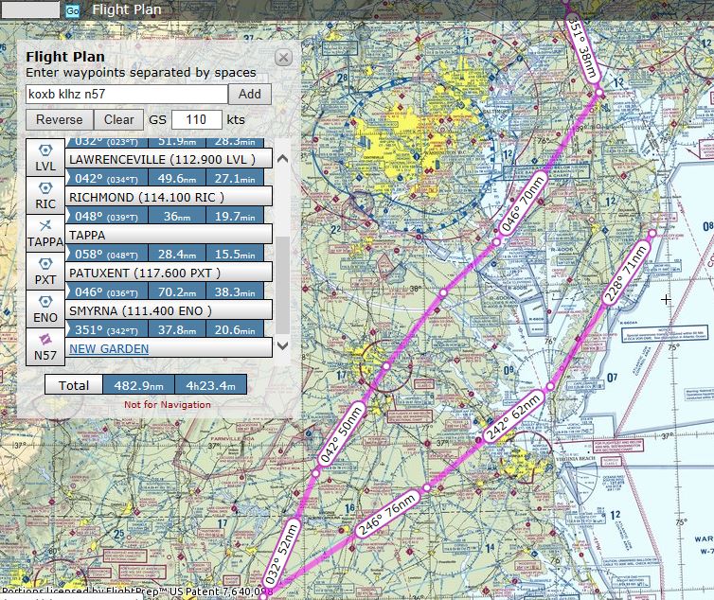Click the 242° 62nm route label on map
714x600 pixels.
click(512, 417)
